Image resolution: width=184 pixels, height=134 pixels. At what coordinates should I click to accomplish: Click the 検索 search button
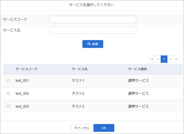pos(93,44)
